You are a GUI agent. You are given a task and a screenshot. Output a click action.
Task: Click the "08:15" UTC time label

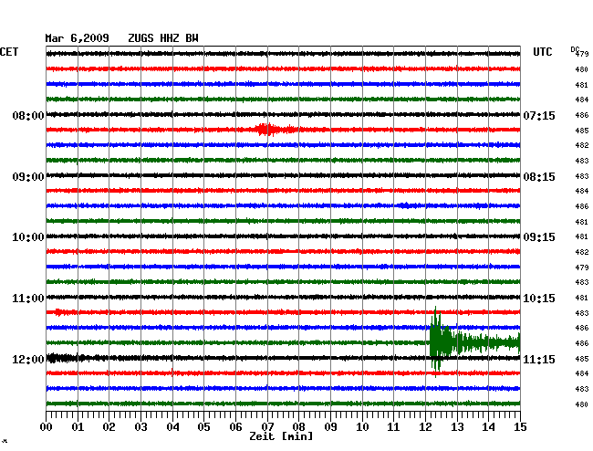(x=539, y=177)
